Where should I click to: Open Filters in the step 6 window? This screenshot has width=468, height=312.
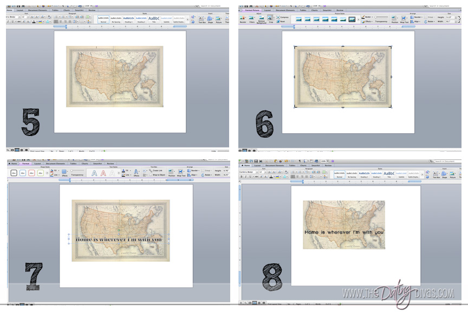coord(252,19)
